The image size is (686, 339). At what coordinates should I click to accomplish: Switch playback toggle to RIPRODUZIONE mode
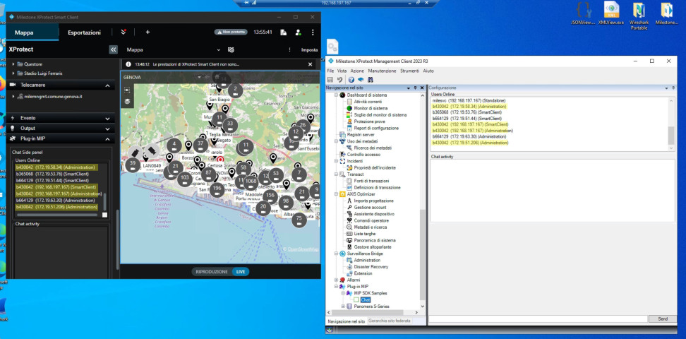212,271
